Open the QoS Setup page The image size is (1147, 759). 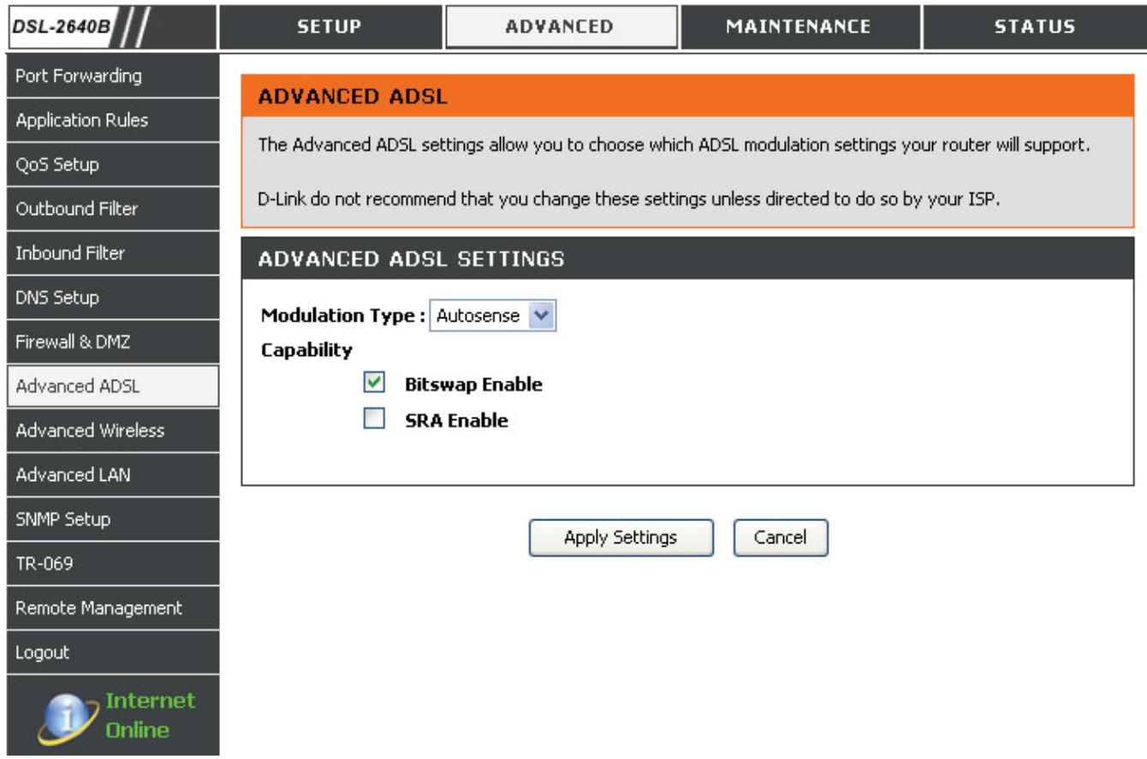click(x=110, y=164)
